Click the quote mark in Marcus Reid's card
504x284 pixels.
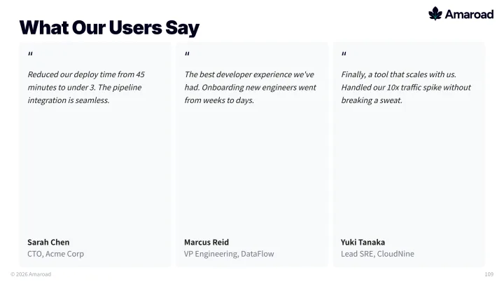(187, 55)
